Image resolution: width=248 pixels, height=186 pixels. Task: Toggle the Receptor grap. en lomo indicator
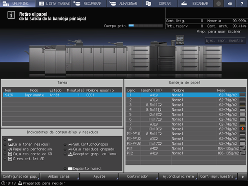coord(65,154)
